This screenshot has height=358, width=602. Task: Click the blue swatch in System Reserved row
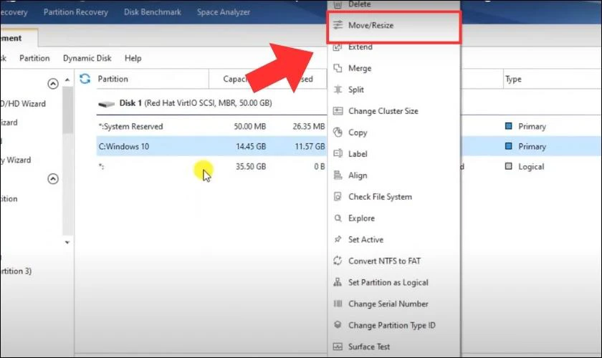point(509,126)
